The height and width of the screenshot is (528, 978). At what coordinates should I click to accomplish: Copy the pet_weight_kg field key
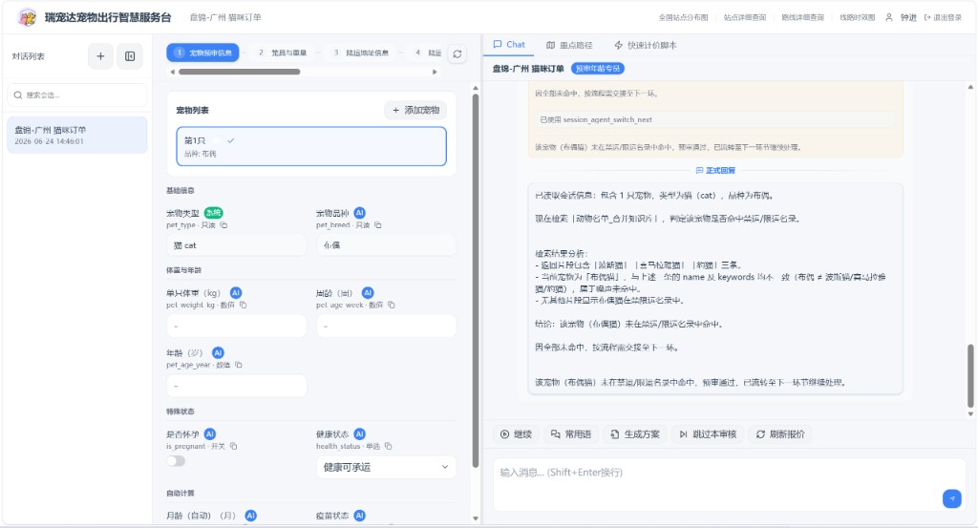(244, 305)
